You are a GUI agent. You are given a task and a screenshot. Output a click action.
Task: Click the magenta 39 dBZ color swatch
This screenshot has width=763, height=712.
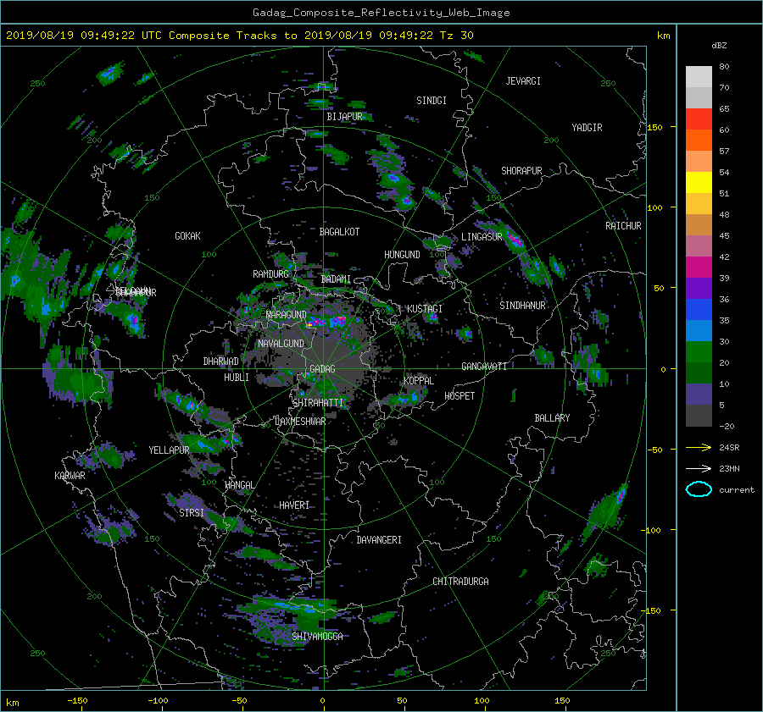pyautogui.click(x=699, y=268)
